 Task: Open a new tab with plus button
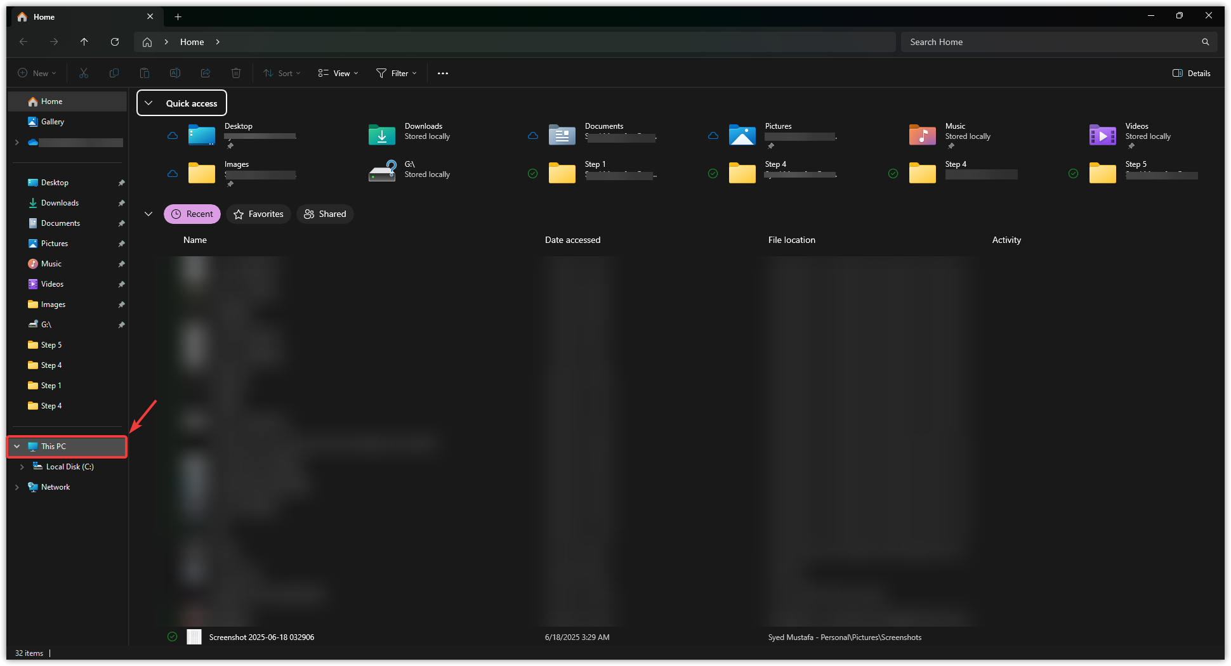pyautogui.click(x=178, y=17)
